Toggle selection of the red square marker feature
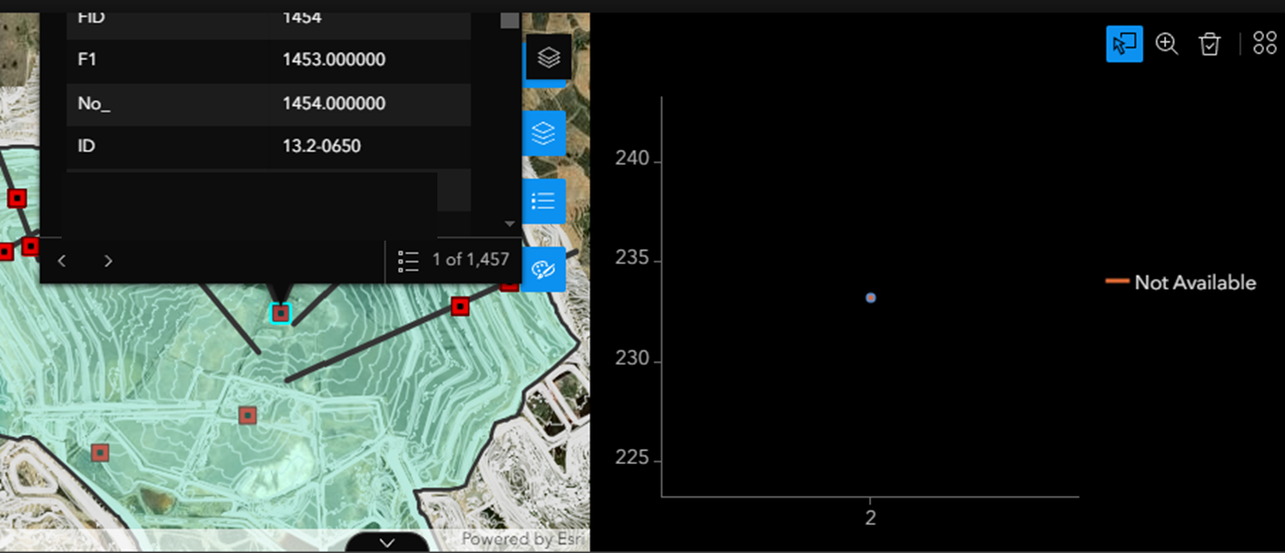 [460, 307]
